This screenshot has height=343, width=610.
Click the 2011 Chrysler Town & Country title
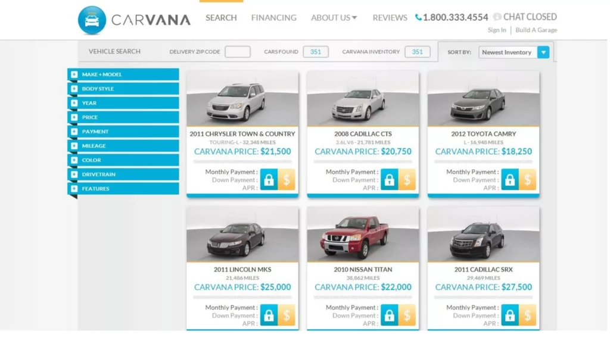242,134
